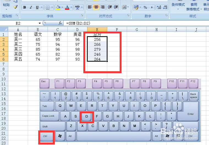
Task: Toggle italic formatting
Action: (31, 7)
